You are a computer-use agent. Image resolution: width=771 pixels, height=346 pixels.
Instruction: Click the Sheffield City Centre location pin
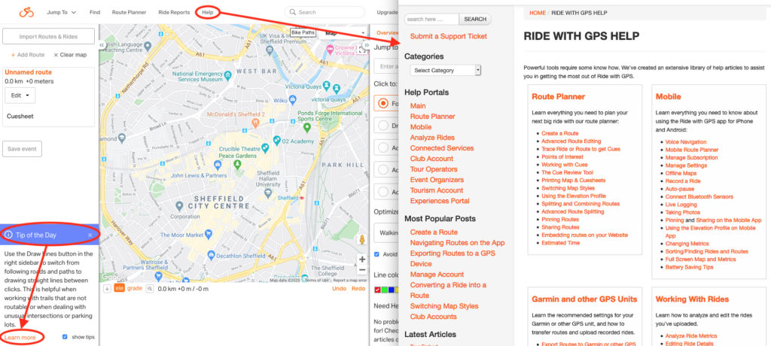180,205
